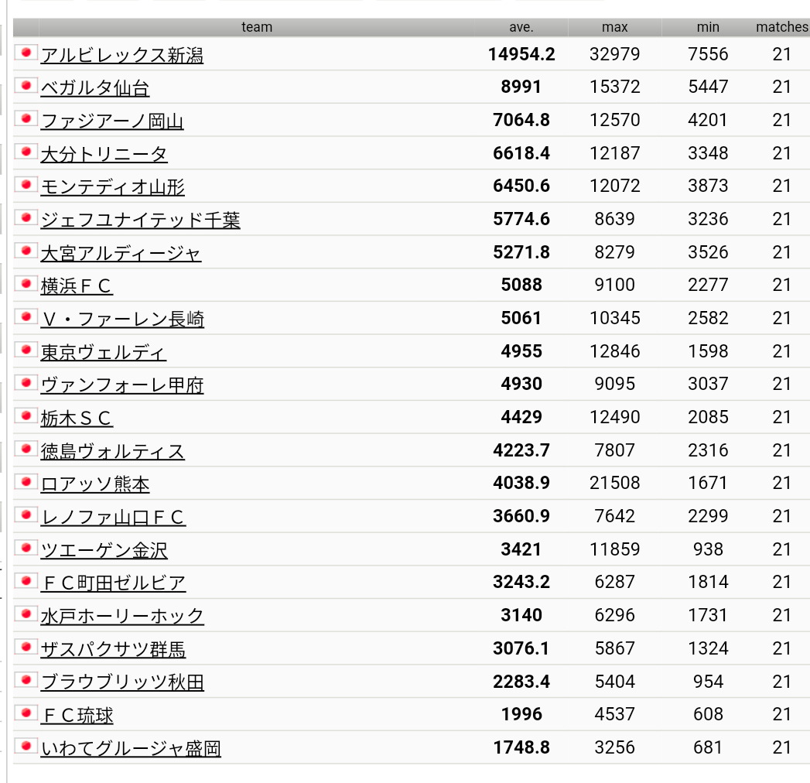Open the ヴァンフォーレ甲府 team link
This screenshot has height=783, width=810.
122,385
